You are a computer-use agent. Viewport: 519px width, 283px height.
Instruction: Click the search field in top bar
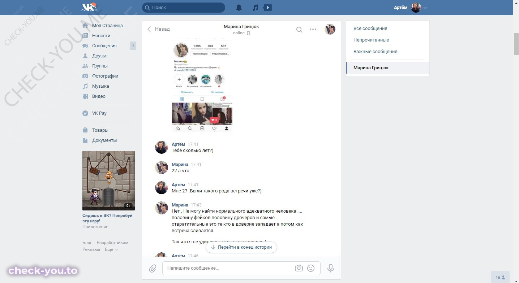(184, 7)
